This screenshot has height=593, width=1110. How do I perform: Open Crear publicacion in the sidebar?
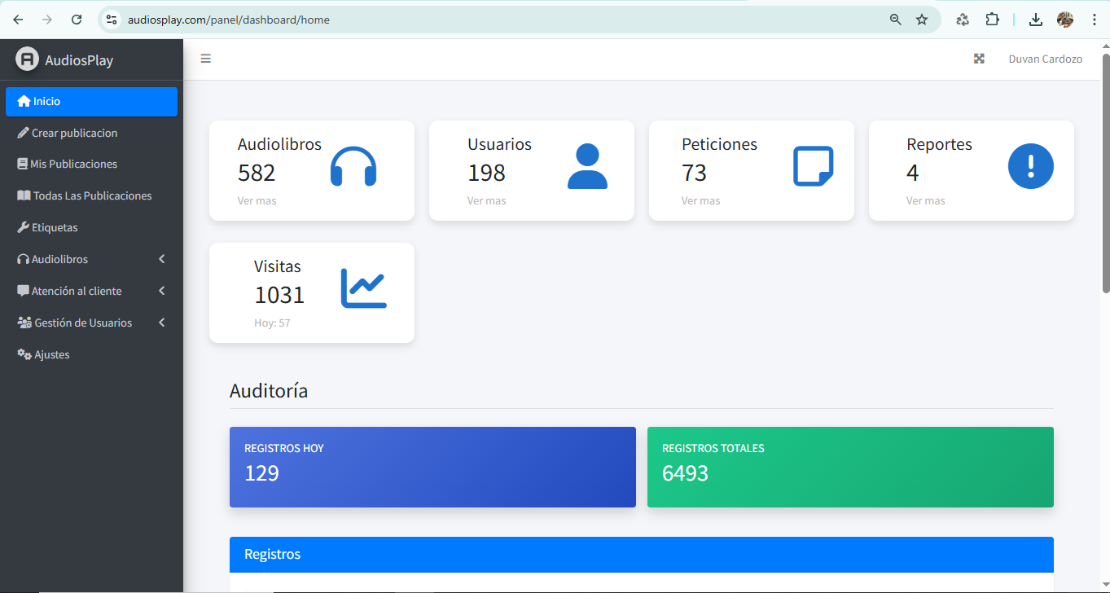(x=74, y=133)
